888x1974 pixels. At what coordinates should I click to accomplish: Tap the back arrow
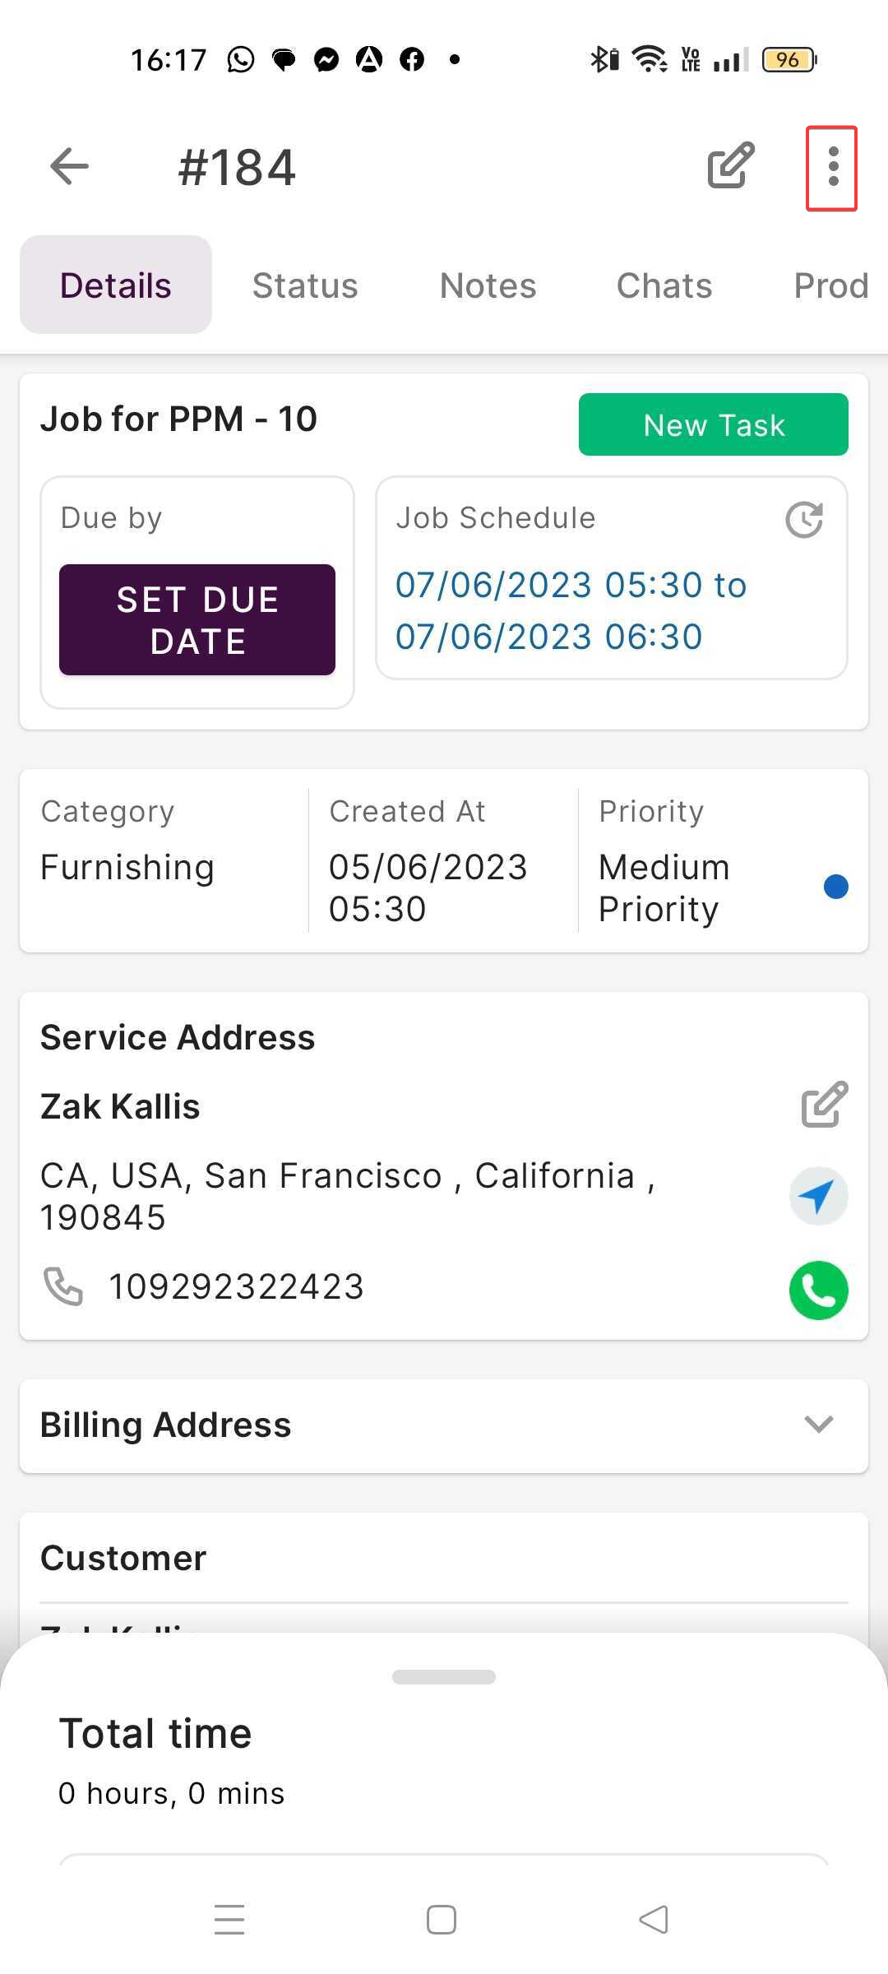coord(69,167)
